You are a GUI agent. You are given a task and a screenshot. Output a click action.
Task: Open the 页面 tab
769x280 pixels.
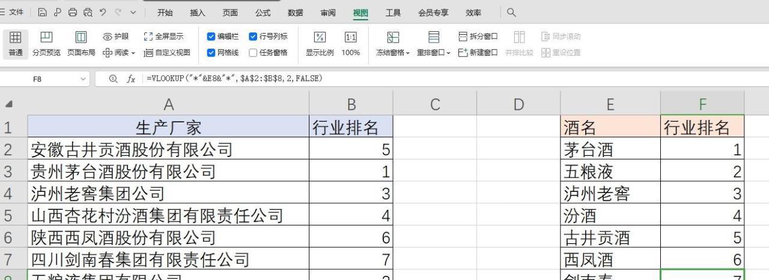click(230, 13)
